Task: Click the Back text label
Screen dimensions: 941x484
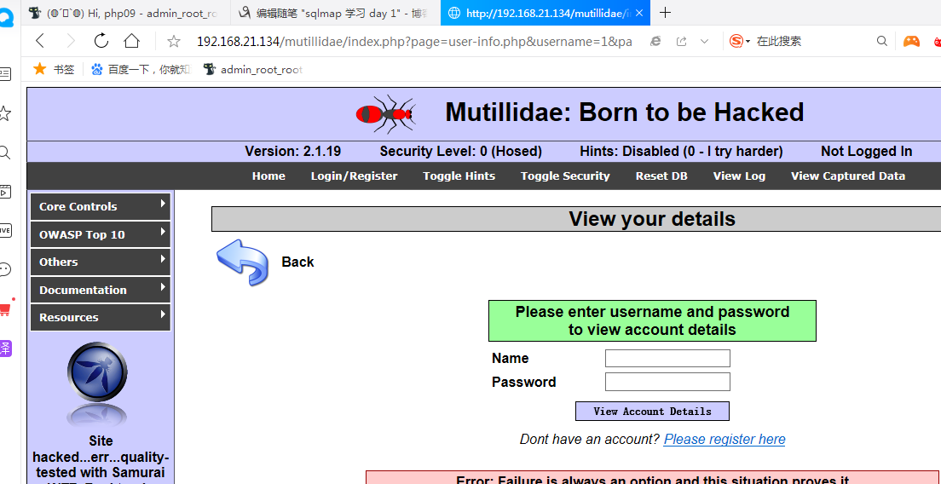Action: pos(297,262)
